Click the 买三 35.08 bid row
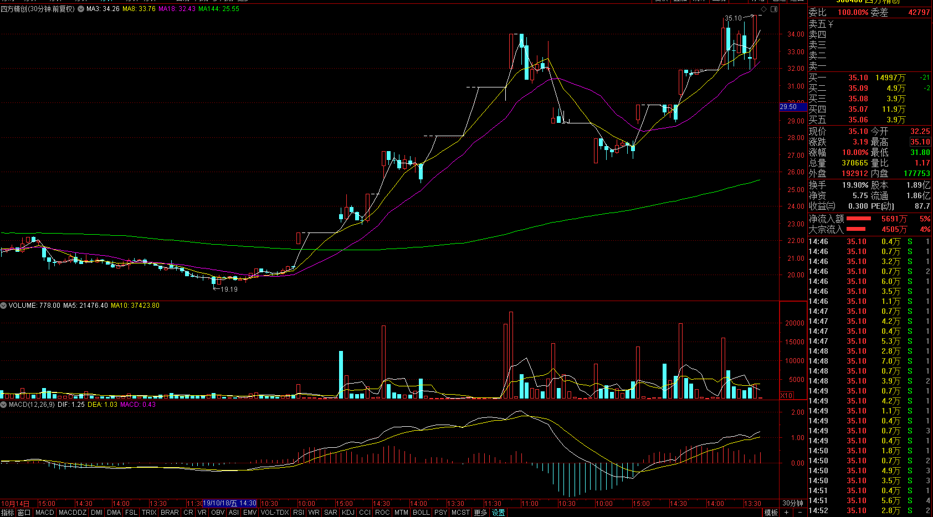 (869, 99)
